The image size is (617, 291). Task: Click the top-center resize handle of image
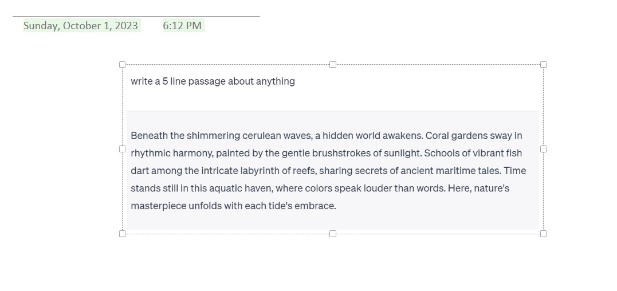pos(333,65)
